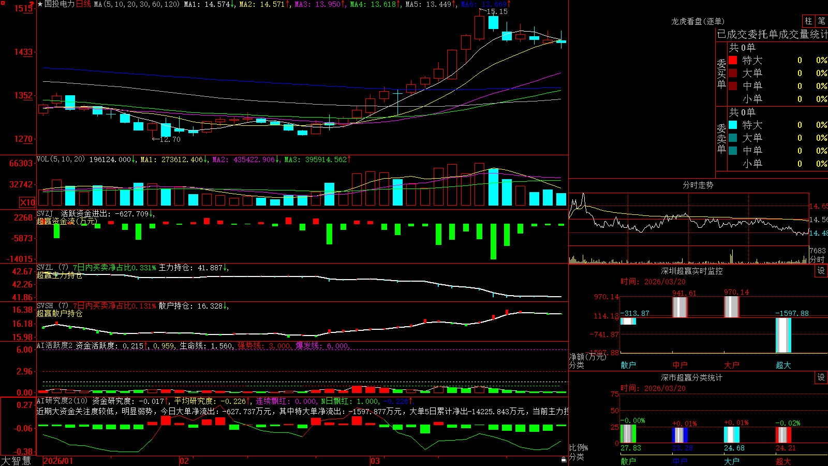Click the teal 大单 sell order swatch
The width and height of the screenshot is (828, 466).
coord(733,138)
